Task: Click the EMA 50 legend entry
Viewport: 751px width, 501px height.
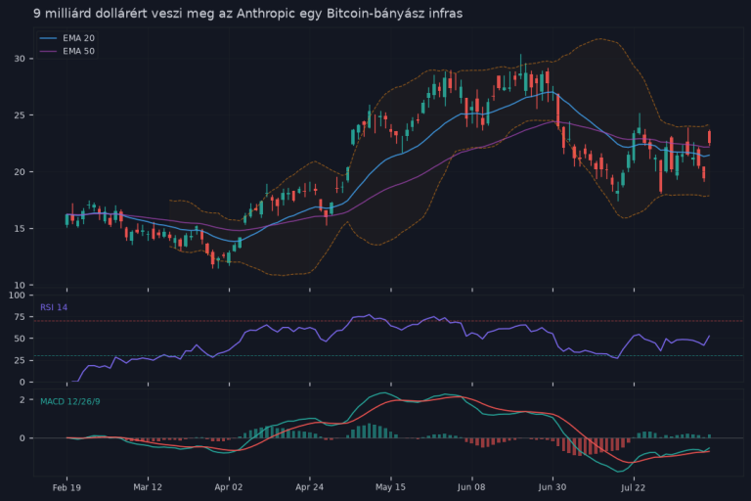Action: click(x=67, y=51)
